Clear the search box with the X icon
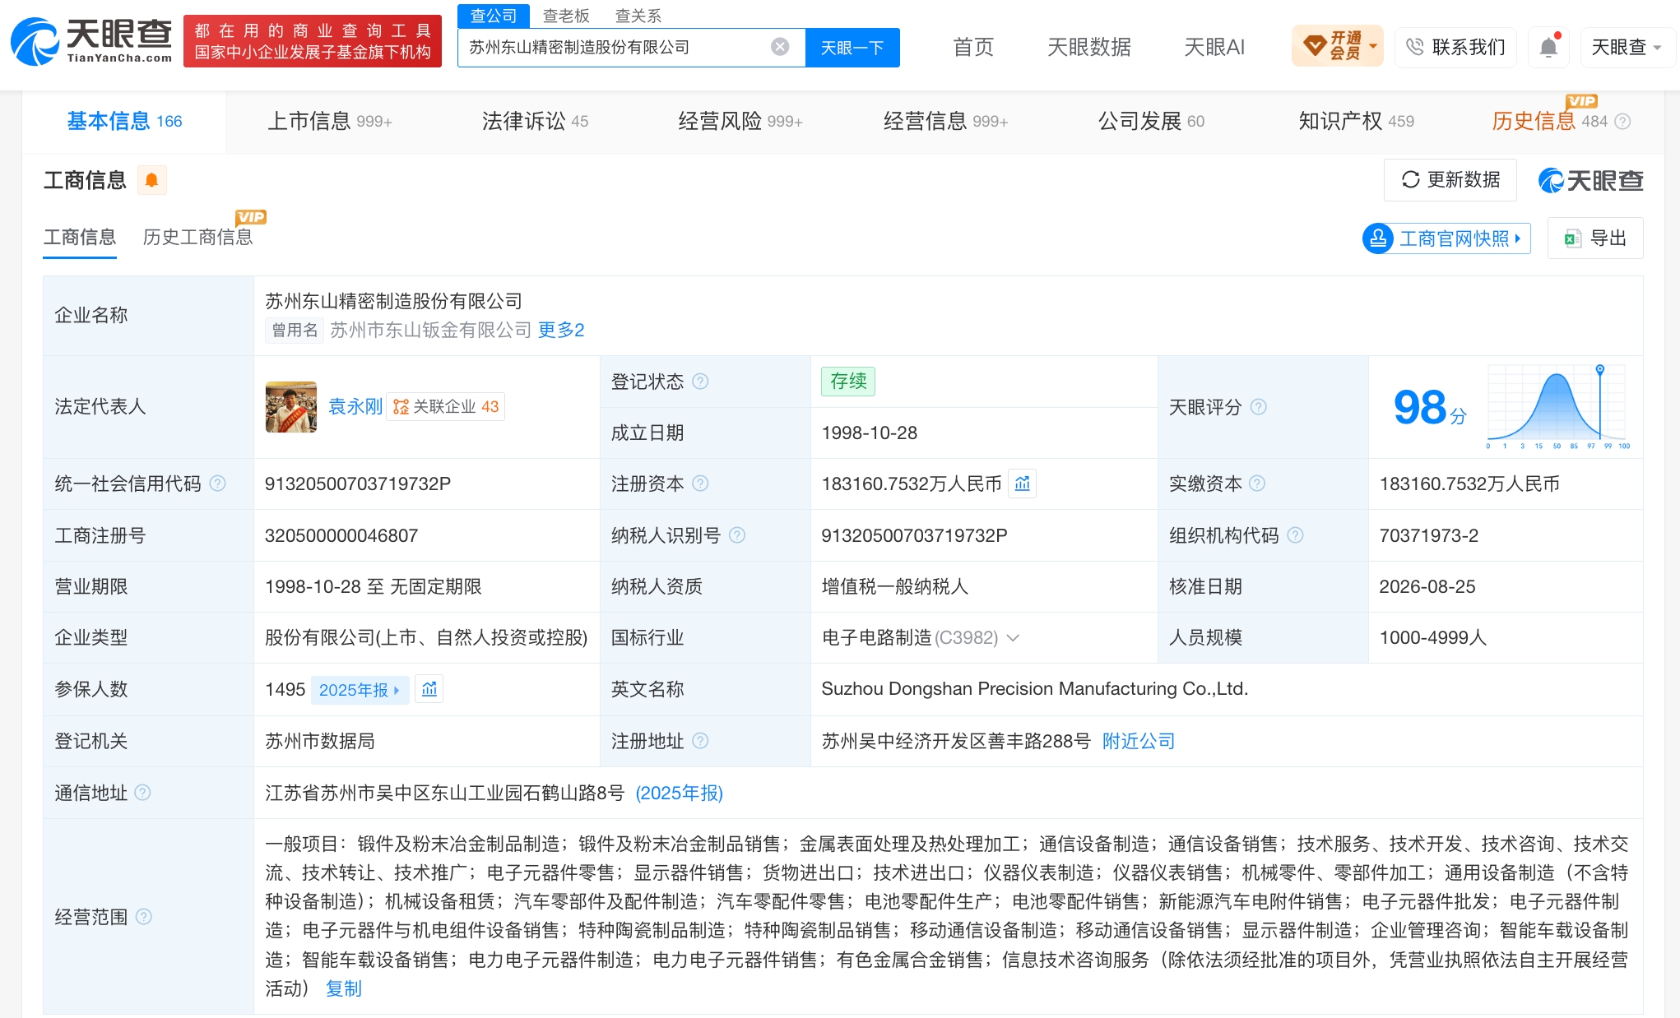The image size is (1680, 1018). click(x=780, y=47)
